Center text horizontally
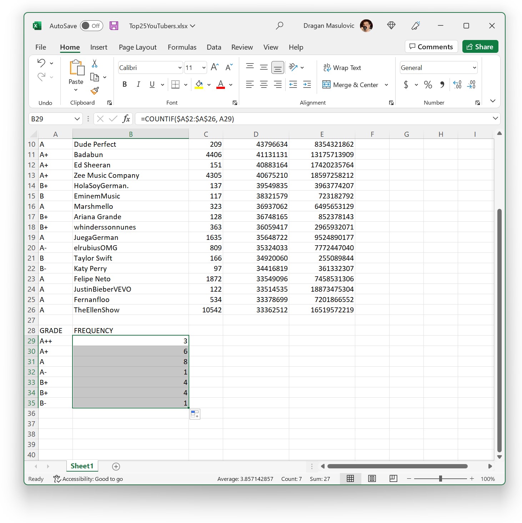Image resolution: width=522 pixels, height=523 pixels. [x=264, y=84]
